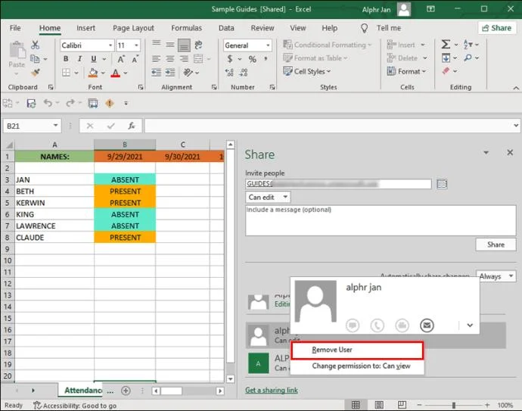Open the General number format dropdown
Viewport: 522px width, 411px height.
click(x=268, y=45)
